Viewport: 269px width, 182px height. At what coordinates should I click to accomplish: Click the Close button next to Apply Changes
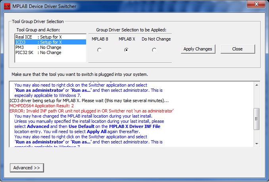pyautogui.click(x=238, y=49)
